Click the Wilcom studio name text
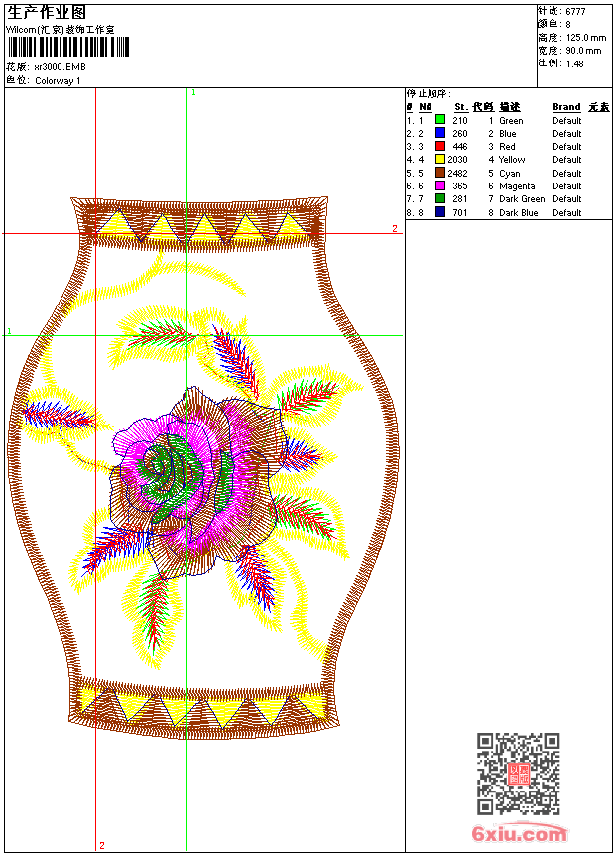The width and height of the screenshot is (615, 853). pyautogui.click(x=60, y=30)
